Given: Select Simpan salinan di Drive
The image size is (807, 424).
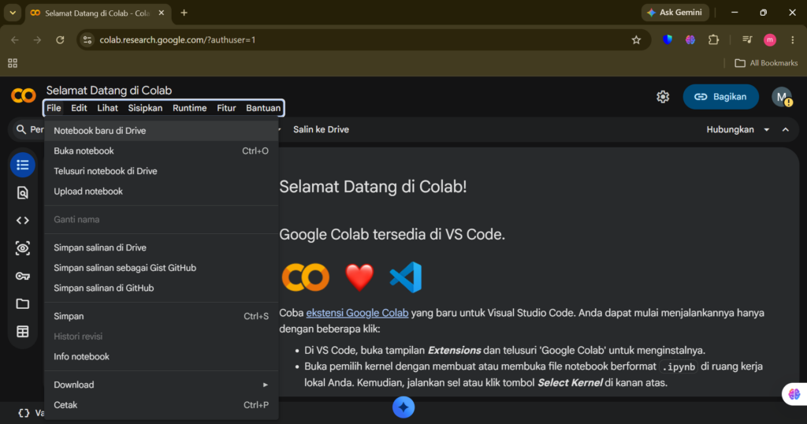Looking at the screenshot, I should point(161,247).
